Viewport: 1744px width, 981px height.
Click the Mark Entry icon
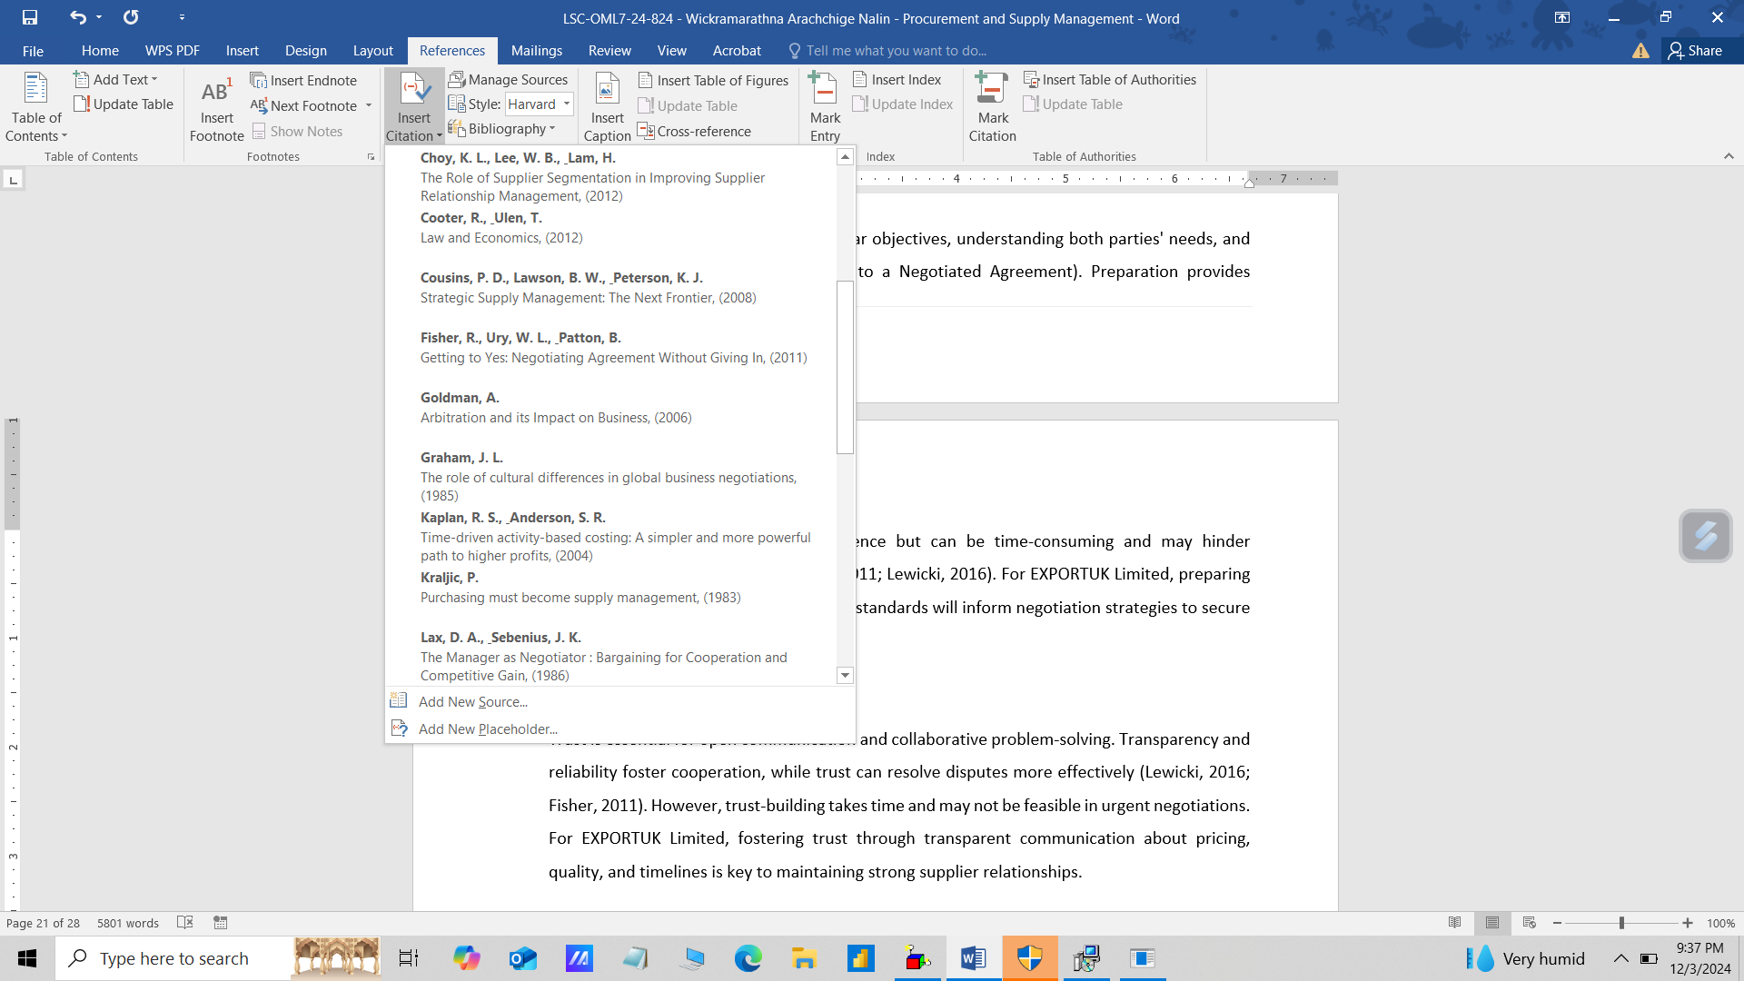(824, 91)
